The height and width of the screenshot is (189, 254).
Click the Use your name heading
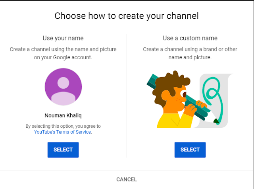coord(63,38)
